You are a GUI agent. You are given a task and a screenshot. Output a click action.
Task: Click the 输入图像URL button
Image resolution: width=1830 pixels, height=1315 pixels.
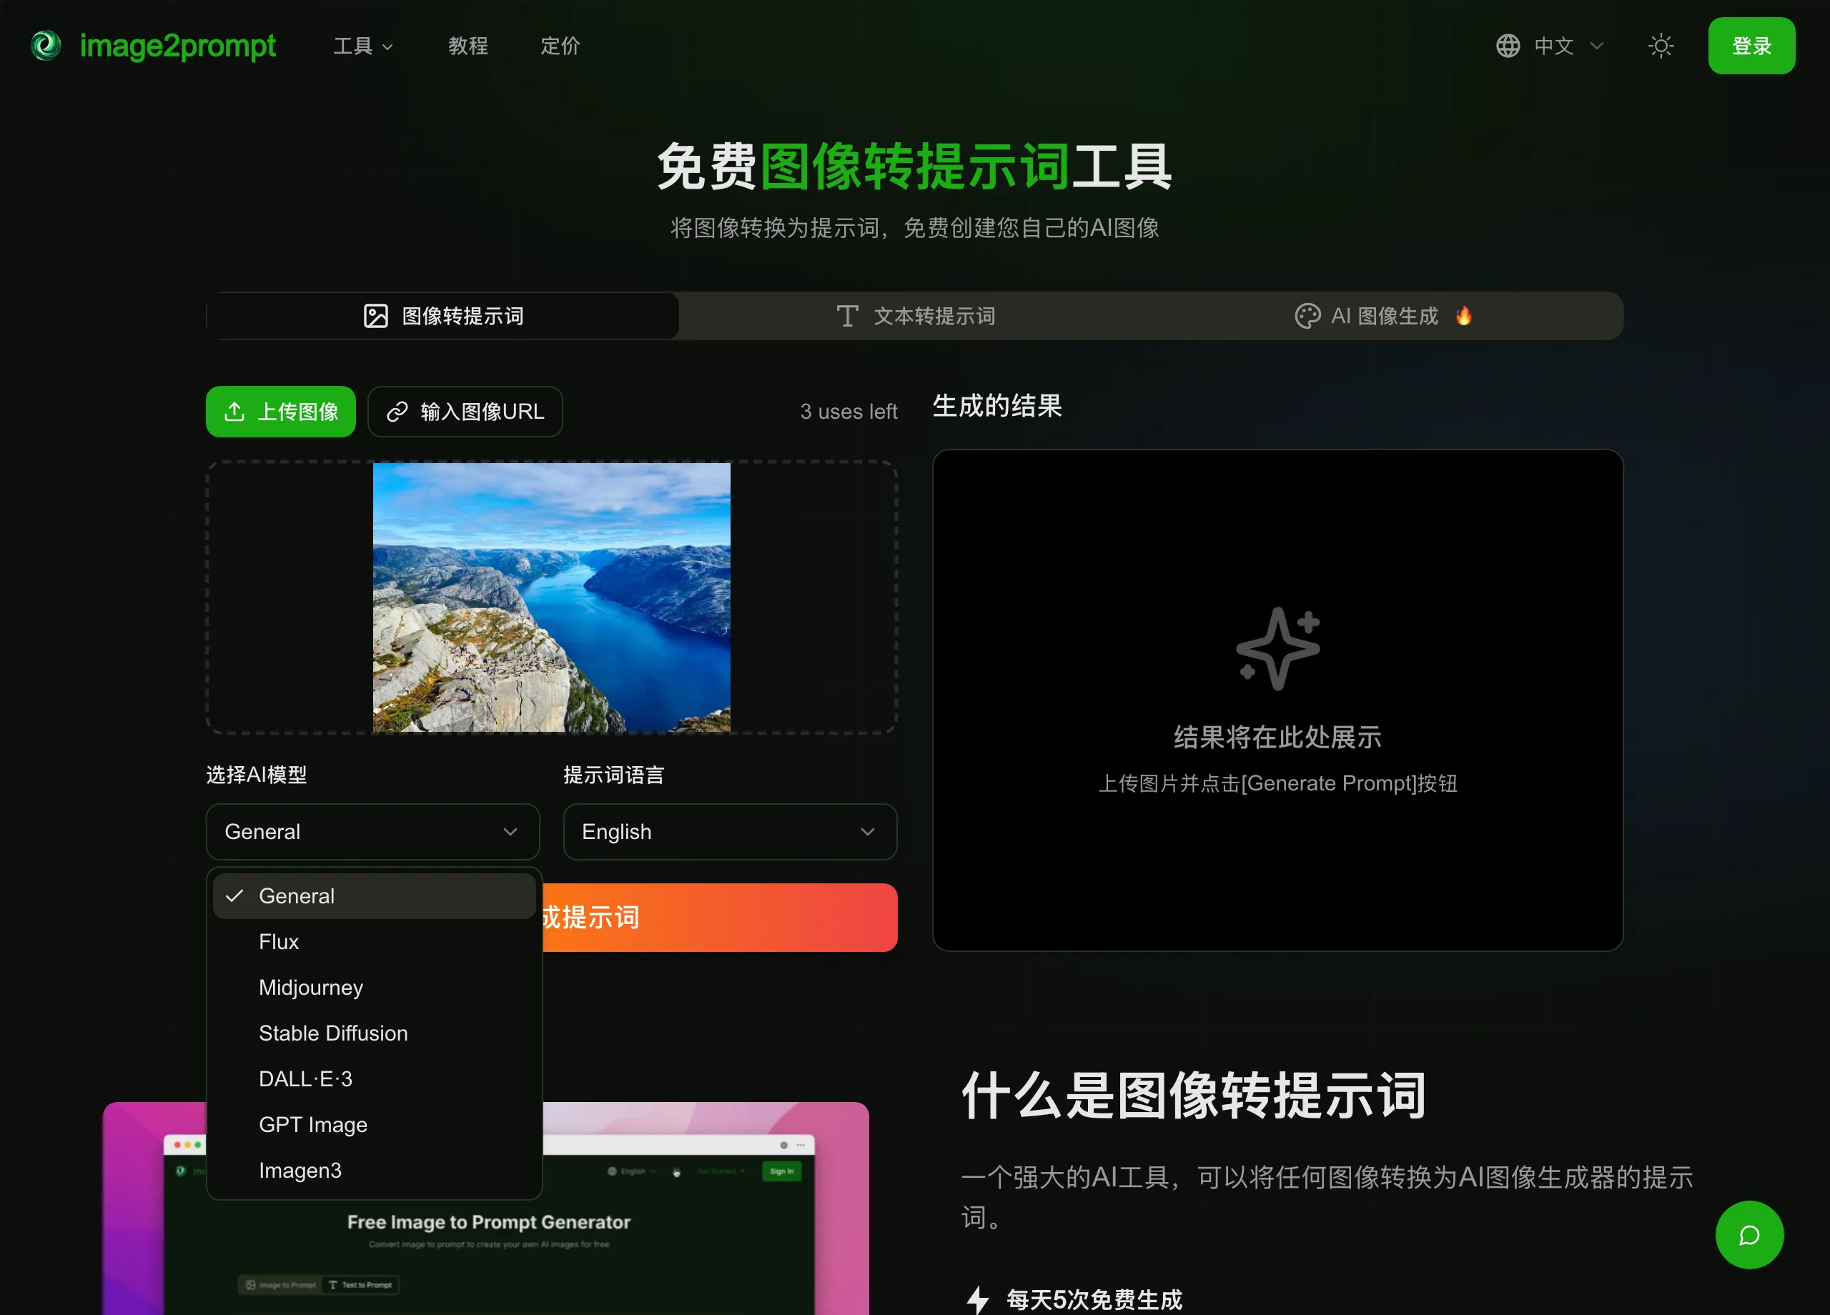pos(465,412)
